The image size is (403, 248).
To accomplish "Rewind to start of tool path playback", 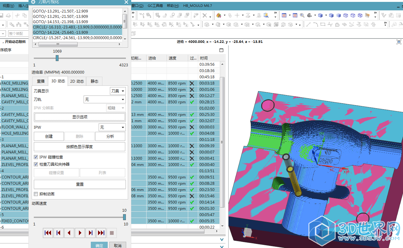I will click(48, 233).
